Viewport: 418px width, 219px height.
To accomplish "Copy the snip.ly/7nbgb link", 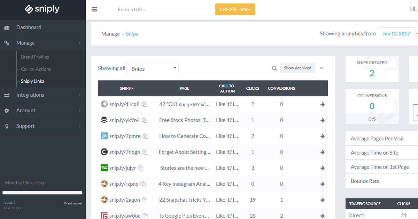I will click(145, 152).
